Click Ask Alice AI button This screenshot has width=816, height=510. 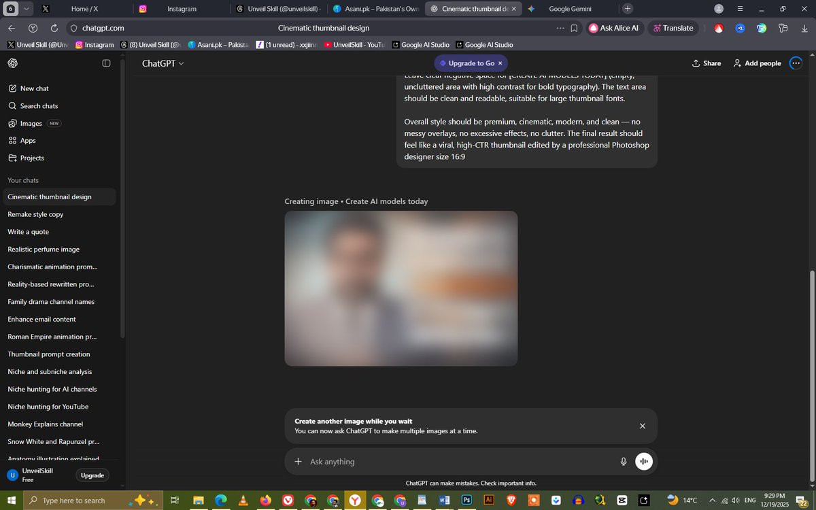pos(614,29)
